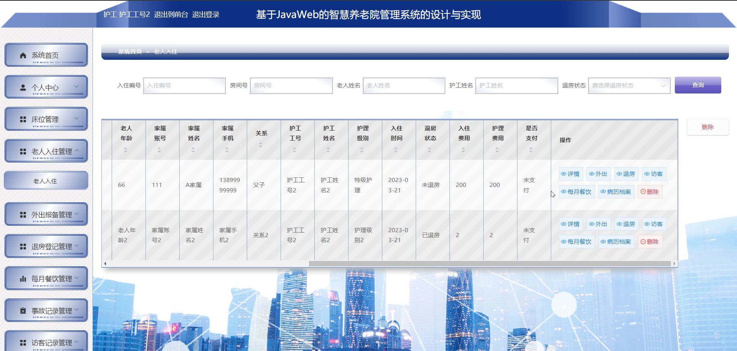Click the home icon beside 系统首页

pos(23,56)
